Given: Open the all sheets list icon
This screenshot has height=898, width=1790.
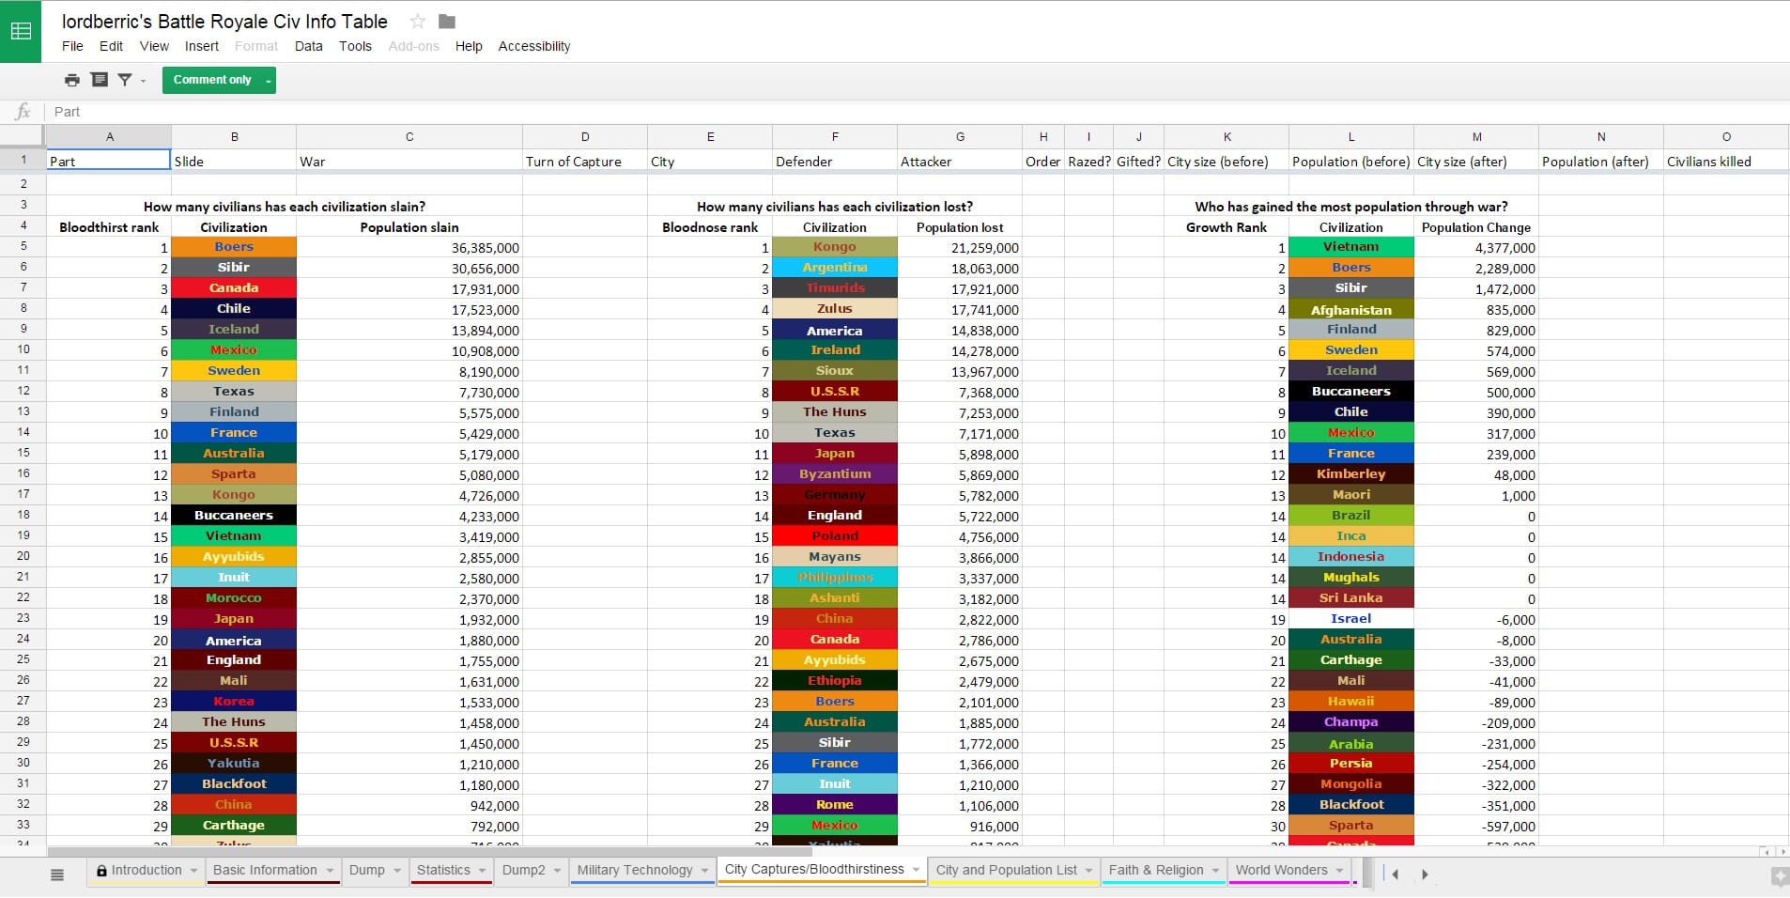Looking at the screenshot, I should (57, 875).
